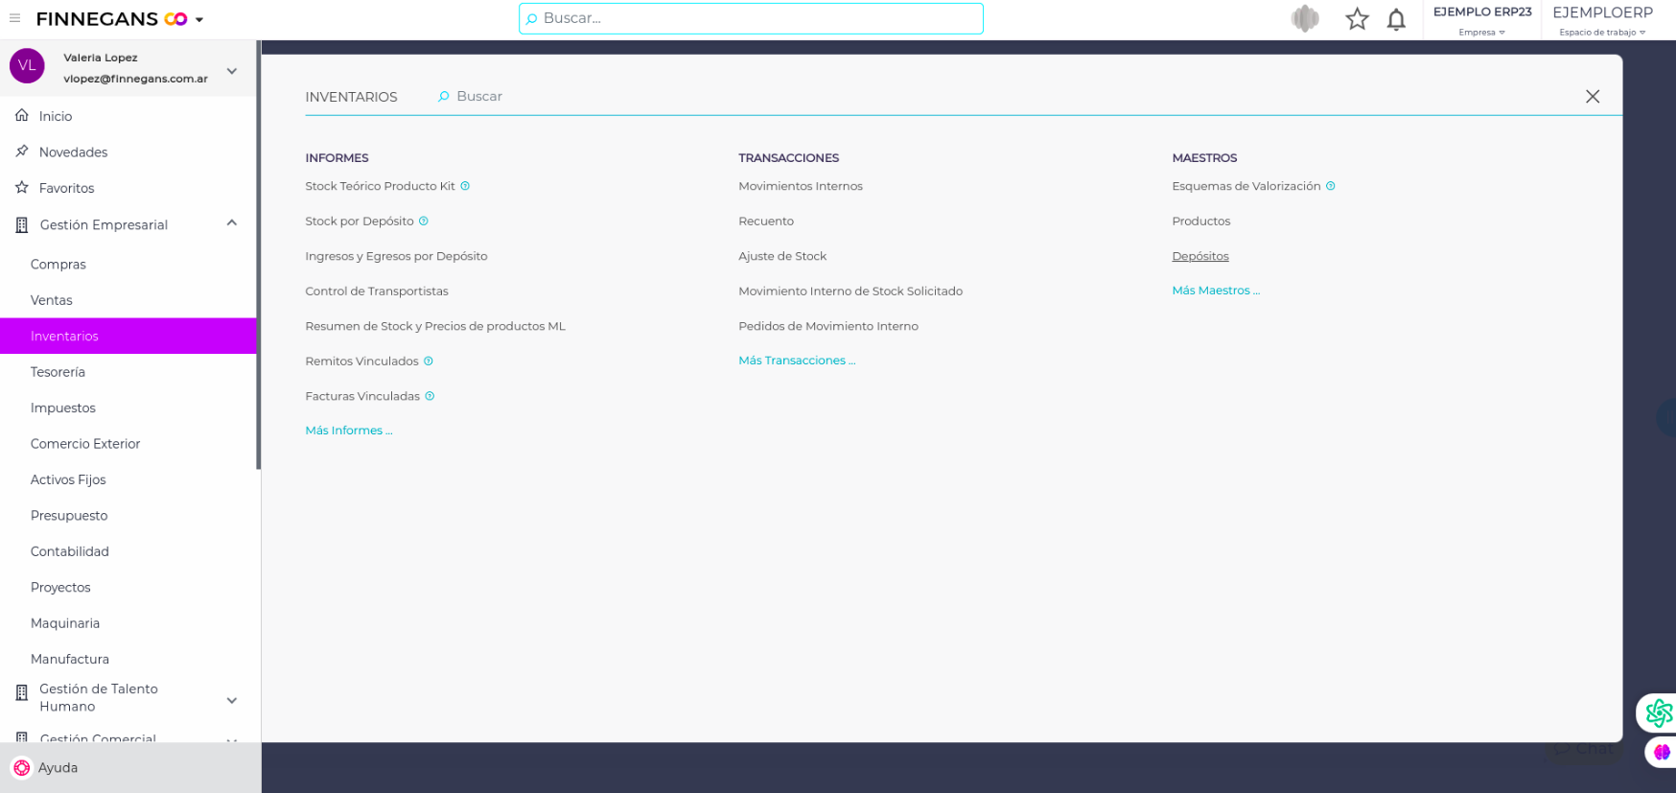Open Resumen de Stock y Precios ML
The width and height of the screenshot is (1676, 793).
(x=435, y=326)
